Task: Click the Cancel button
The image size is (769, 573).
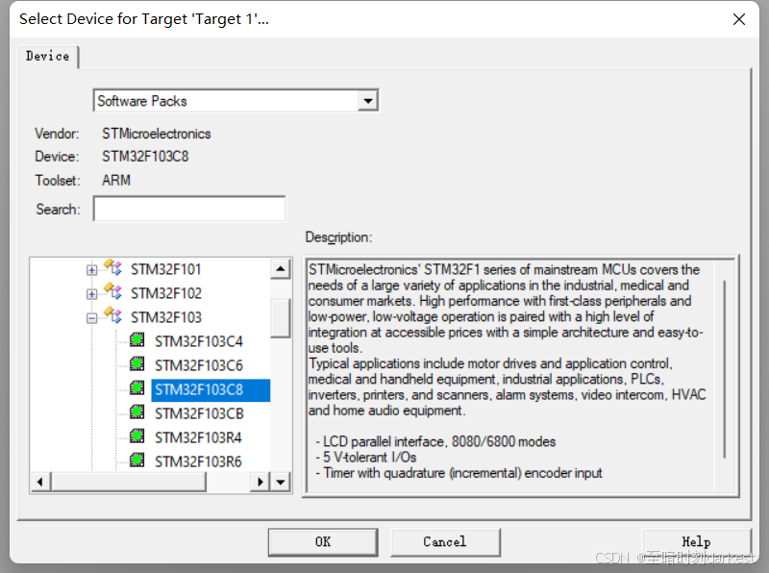Action: [x=445, y=542]
